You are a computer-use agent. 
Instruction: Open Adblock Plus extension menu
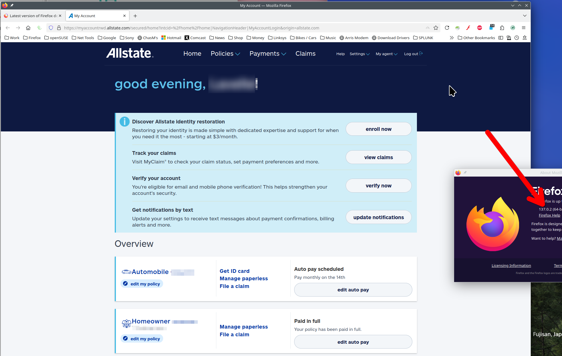coord(480,28)
